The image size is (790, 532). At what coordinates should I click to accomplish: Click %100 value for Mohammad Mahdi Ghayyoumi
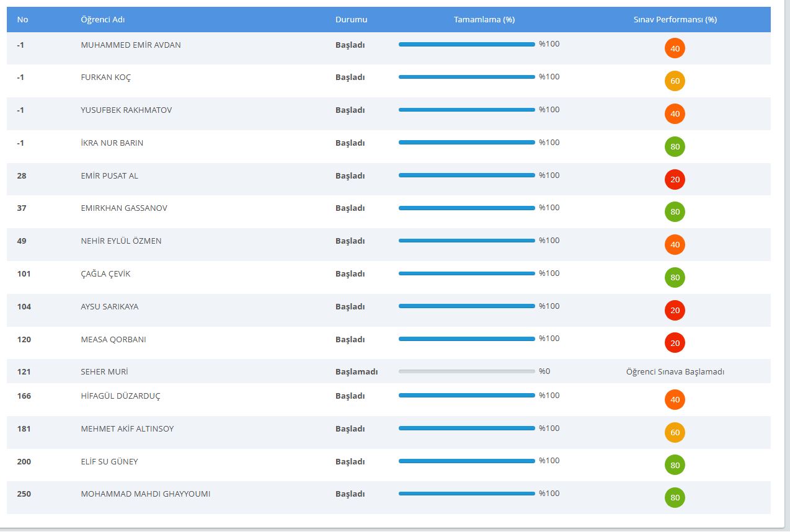549,494
